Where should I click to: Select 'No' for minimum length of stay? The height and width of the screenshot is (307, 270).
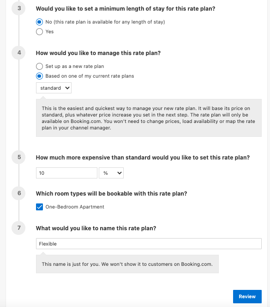pyautogui.click(x=39, y=22)
